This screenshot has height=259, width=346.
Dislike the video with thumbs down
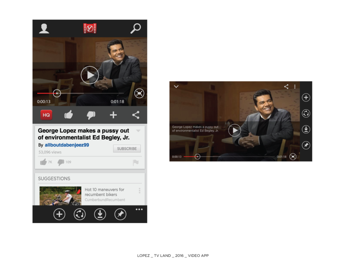click(91, 115)
